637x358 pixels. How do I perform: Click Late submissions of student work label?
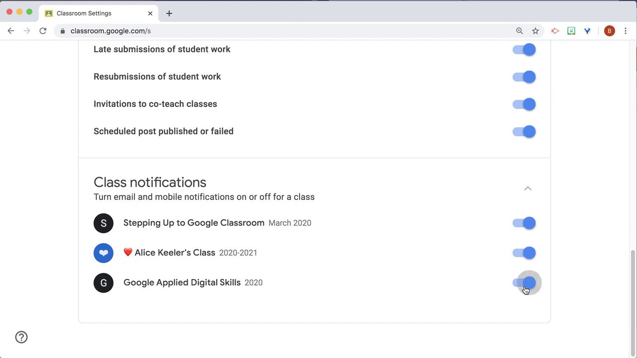(x=162, y=49)
